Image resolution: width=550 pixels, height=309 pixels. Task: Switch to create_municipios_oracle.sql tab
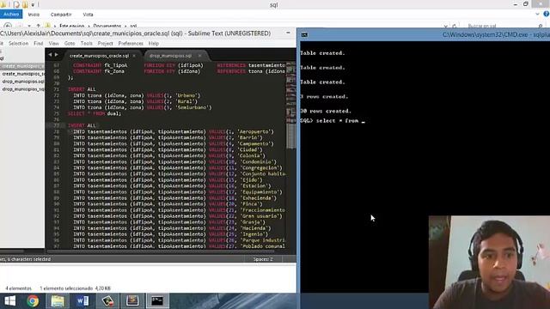(100, 56)
